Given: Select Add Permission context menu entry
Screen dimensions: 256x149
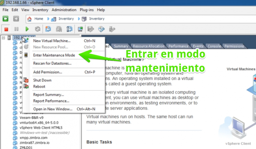Looking at the screenshot, I should tap(64, 72).
